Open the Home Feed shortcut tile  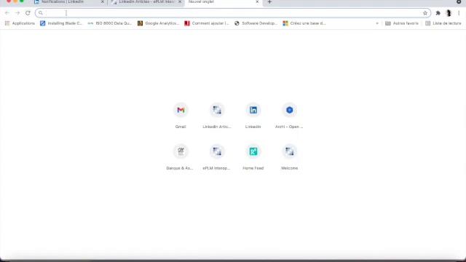tap(253, 157)
